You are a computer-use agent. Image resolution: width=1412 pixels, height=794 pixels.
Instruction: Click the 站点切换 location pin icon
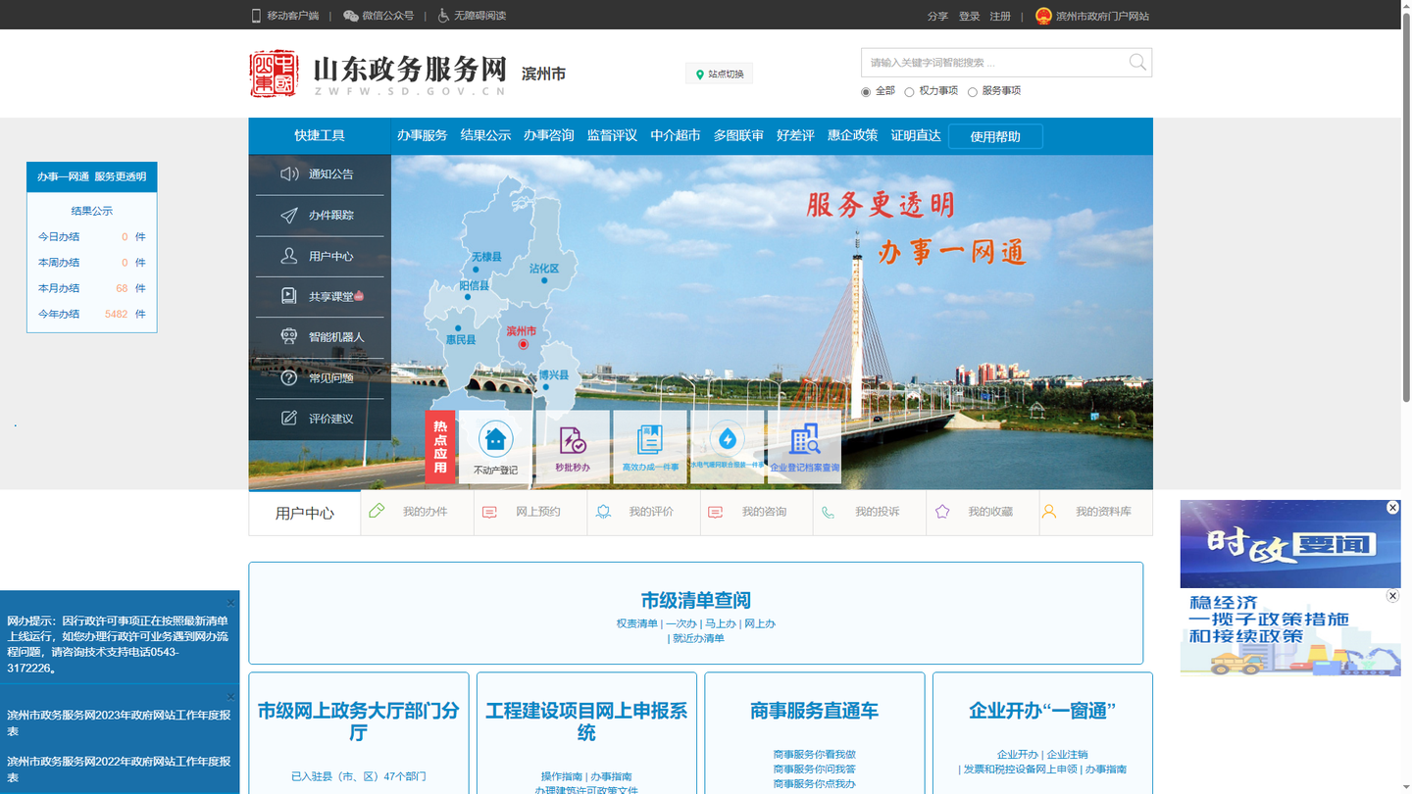tap(700, 74)
